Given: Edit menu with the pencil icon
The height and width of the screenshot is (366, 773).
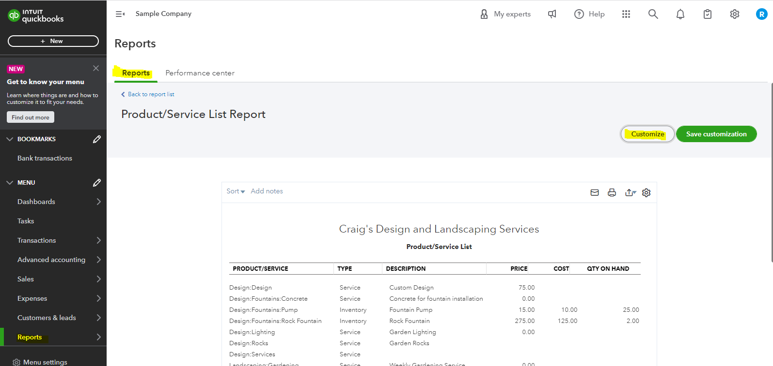Looking at the screenshot, I should pos(97,183).
